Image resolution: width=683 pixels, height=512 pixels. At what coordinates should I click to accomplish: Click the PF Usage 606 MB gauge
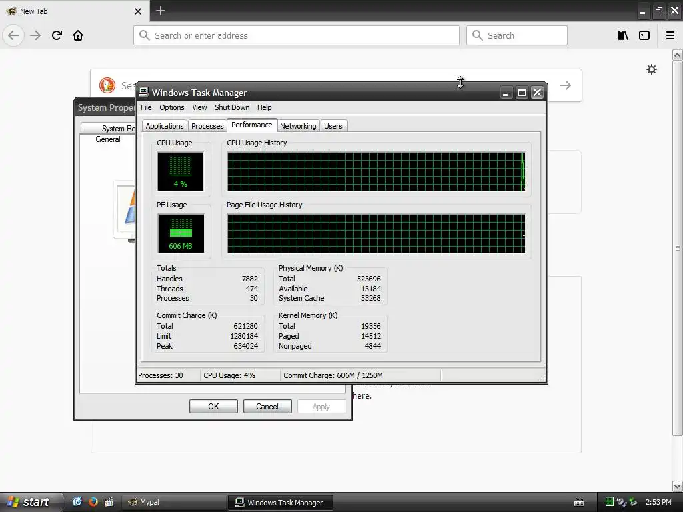pyautogui.click(x=181, y=233)
